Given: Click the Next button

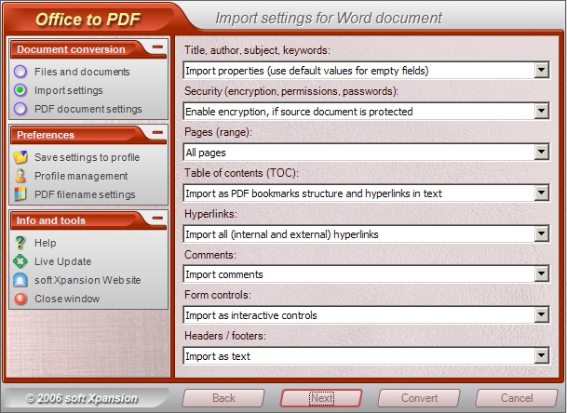Looking at the screenshot, I should (x=321, y=398).
